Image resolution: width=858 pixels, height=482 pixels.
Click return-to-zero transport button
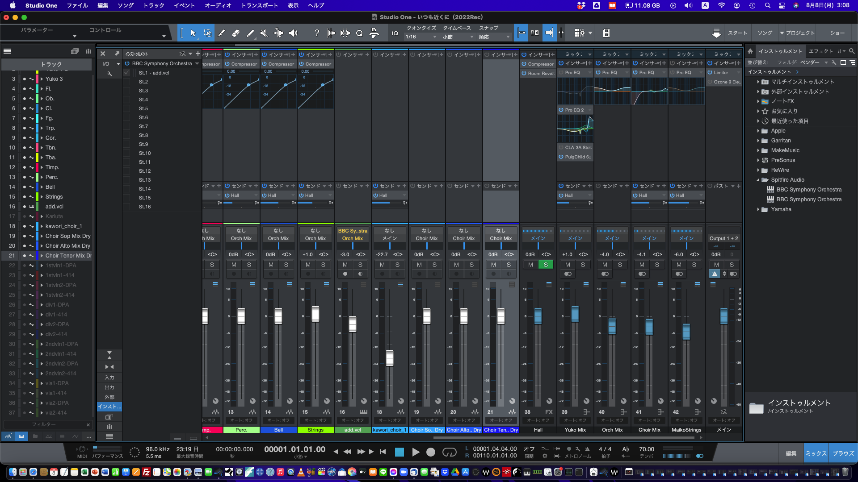point(383,452)
